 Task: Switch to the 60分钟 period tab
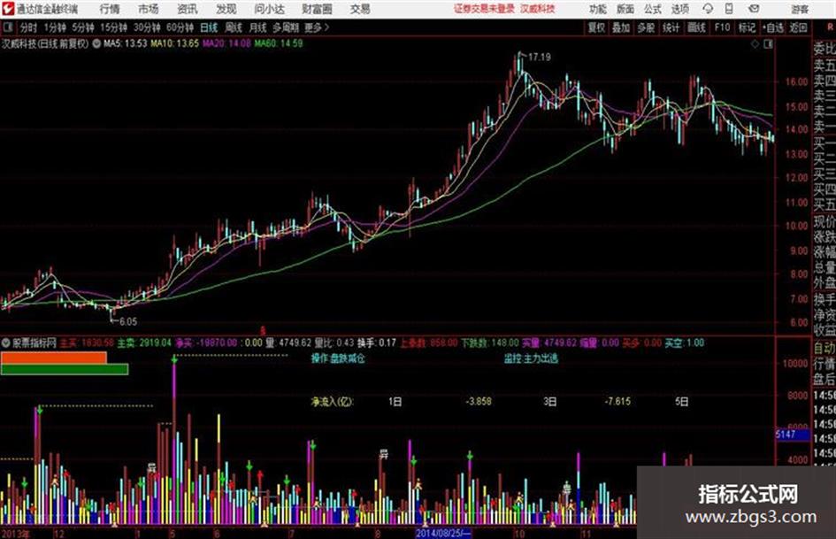(x=180, y=27)
